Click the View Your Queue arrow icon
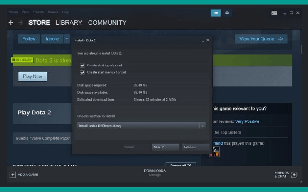Viewport: 308px width, 192px height. [x=280, y=39]
